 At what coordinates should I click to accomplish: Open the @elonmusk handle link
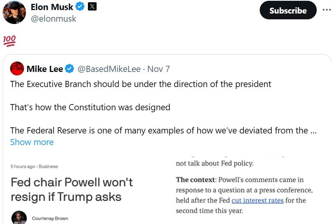(53, 19)
